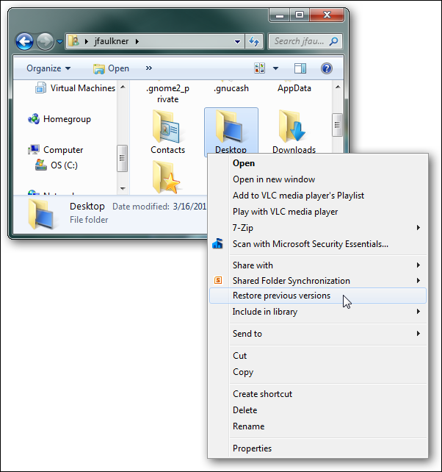The height and width of the screenshot is (472, 442).
Task: Click the Forward navigation arrow
Action: [x=45, y=41]
